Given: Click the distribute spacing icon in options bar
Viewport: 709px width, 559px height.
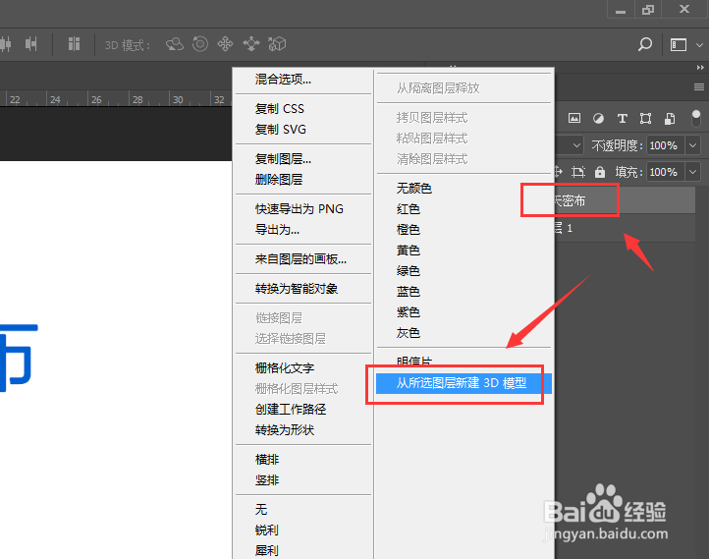Looking at the screenshot, I should (74, 44).
